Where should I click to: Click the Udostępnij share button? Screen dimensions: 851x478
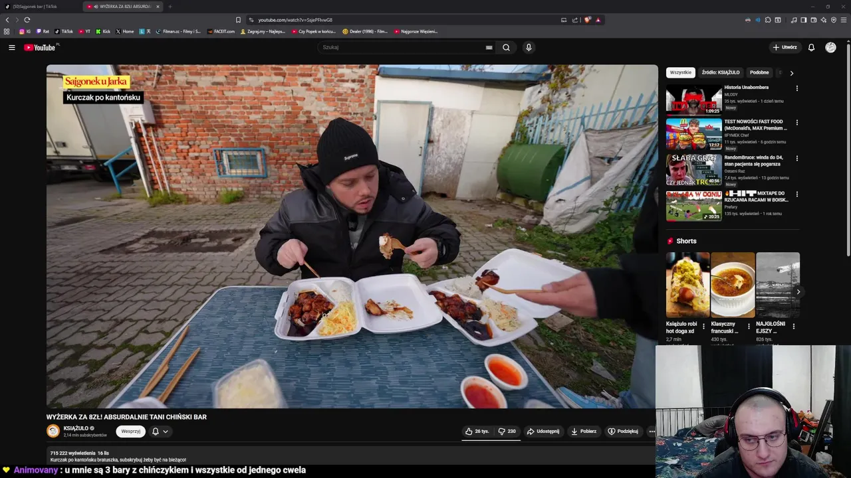tap(543, 431)
